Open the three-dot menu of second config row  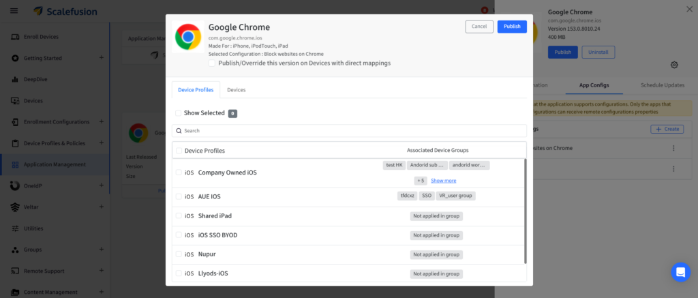click(673, 169)
